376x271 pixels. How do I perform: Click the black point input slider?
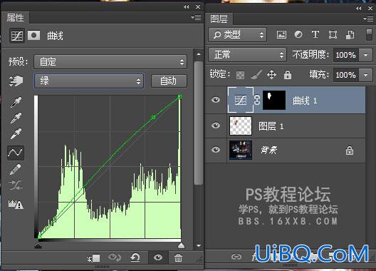tap(38, 245)
